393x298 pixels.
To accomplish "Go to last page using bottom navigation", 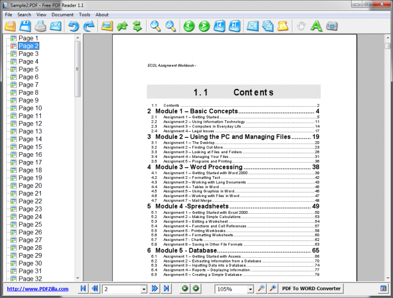I will tap(166, 289).
